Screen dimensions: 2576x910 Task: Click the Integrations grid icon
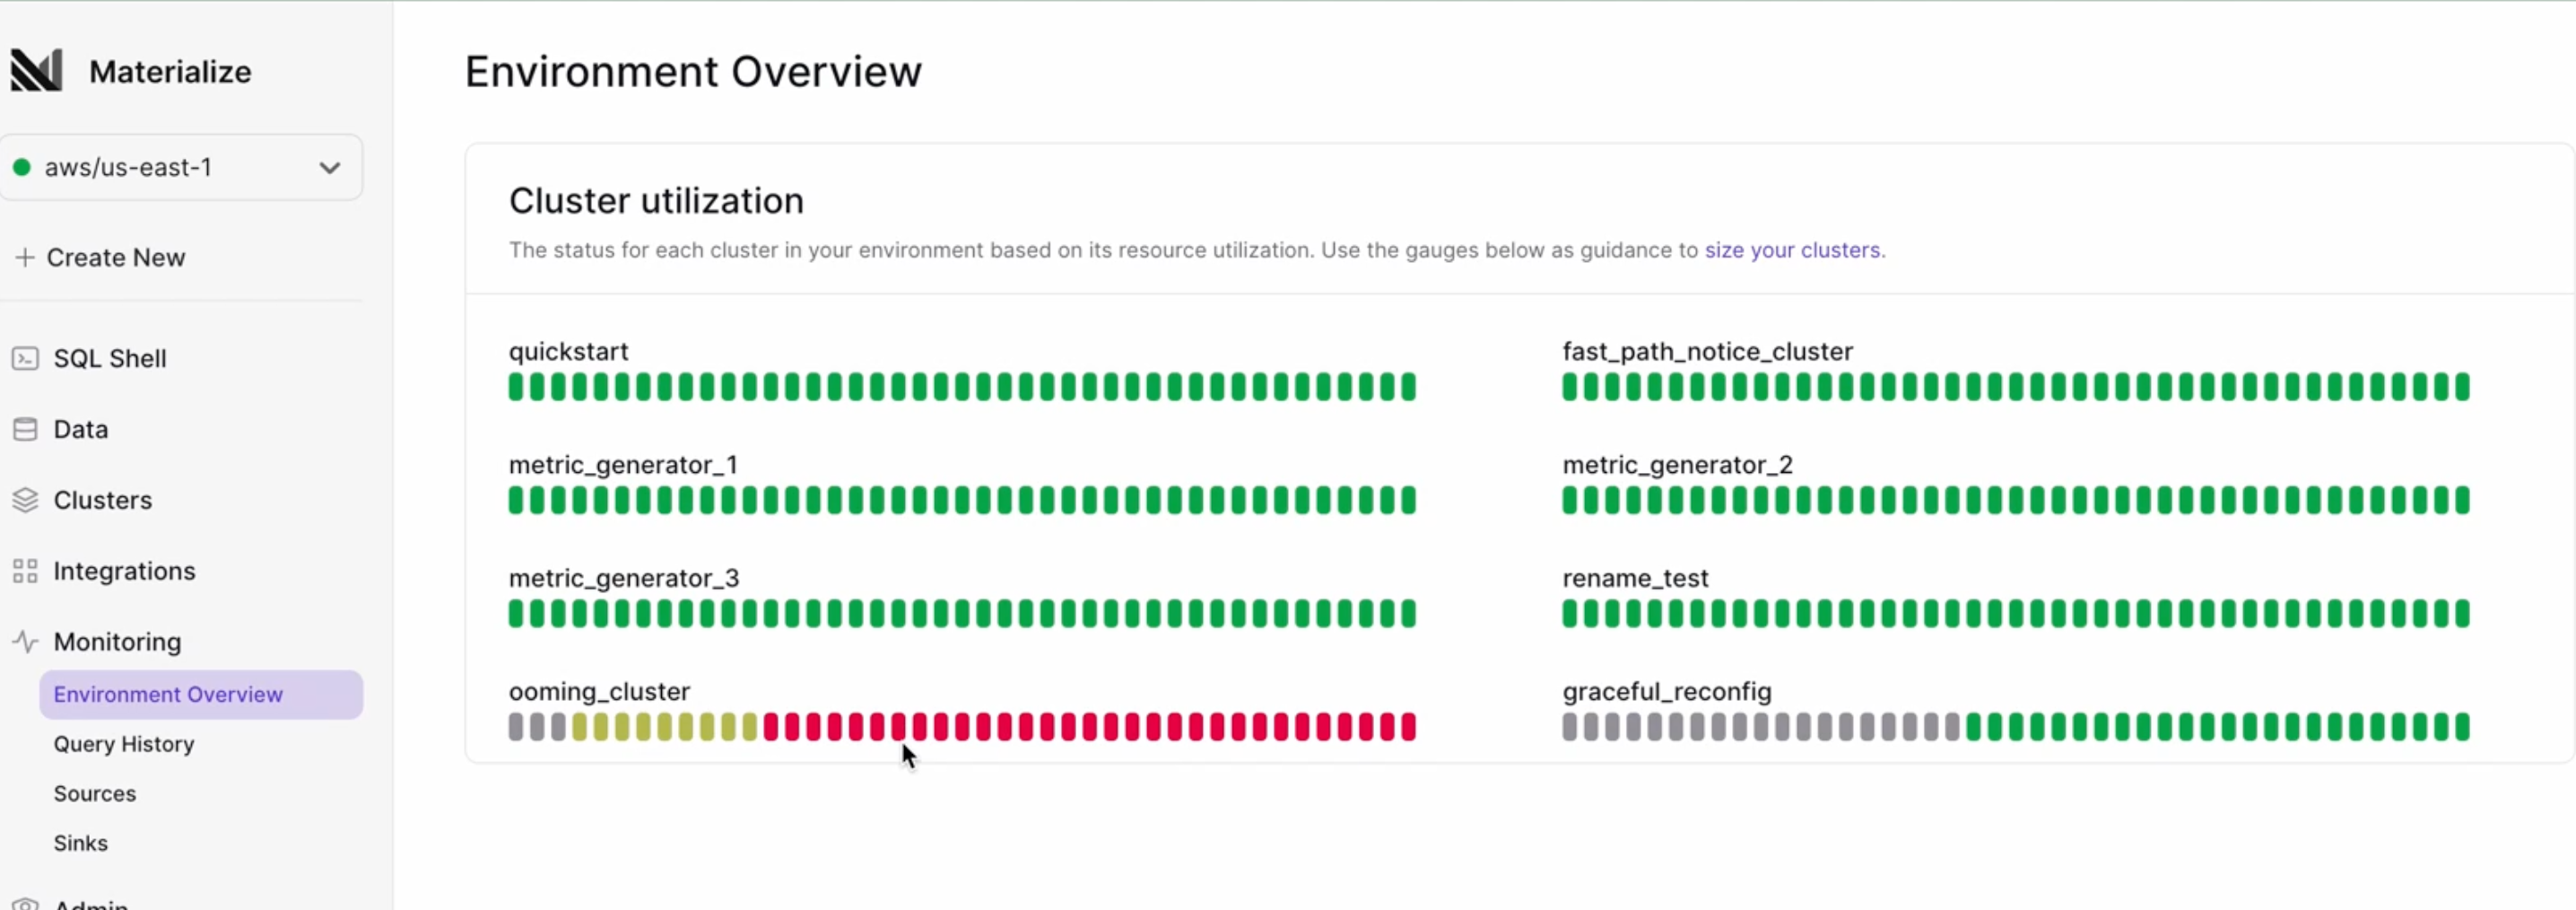25,571
